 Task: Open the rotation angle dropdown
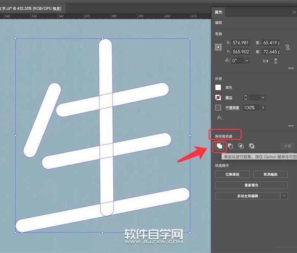247,61
